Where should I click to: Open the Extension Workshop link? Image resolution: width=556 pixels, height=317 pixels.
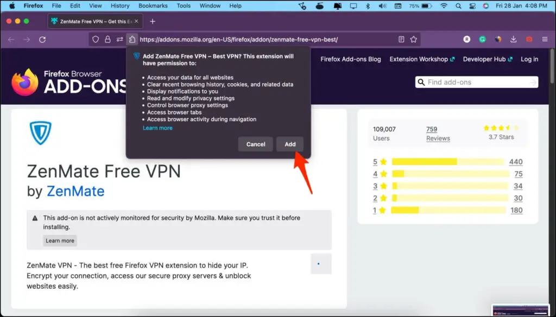click(422, 59)
